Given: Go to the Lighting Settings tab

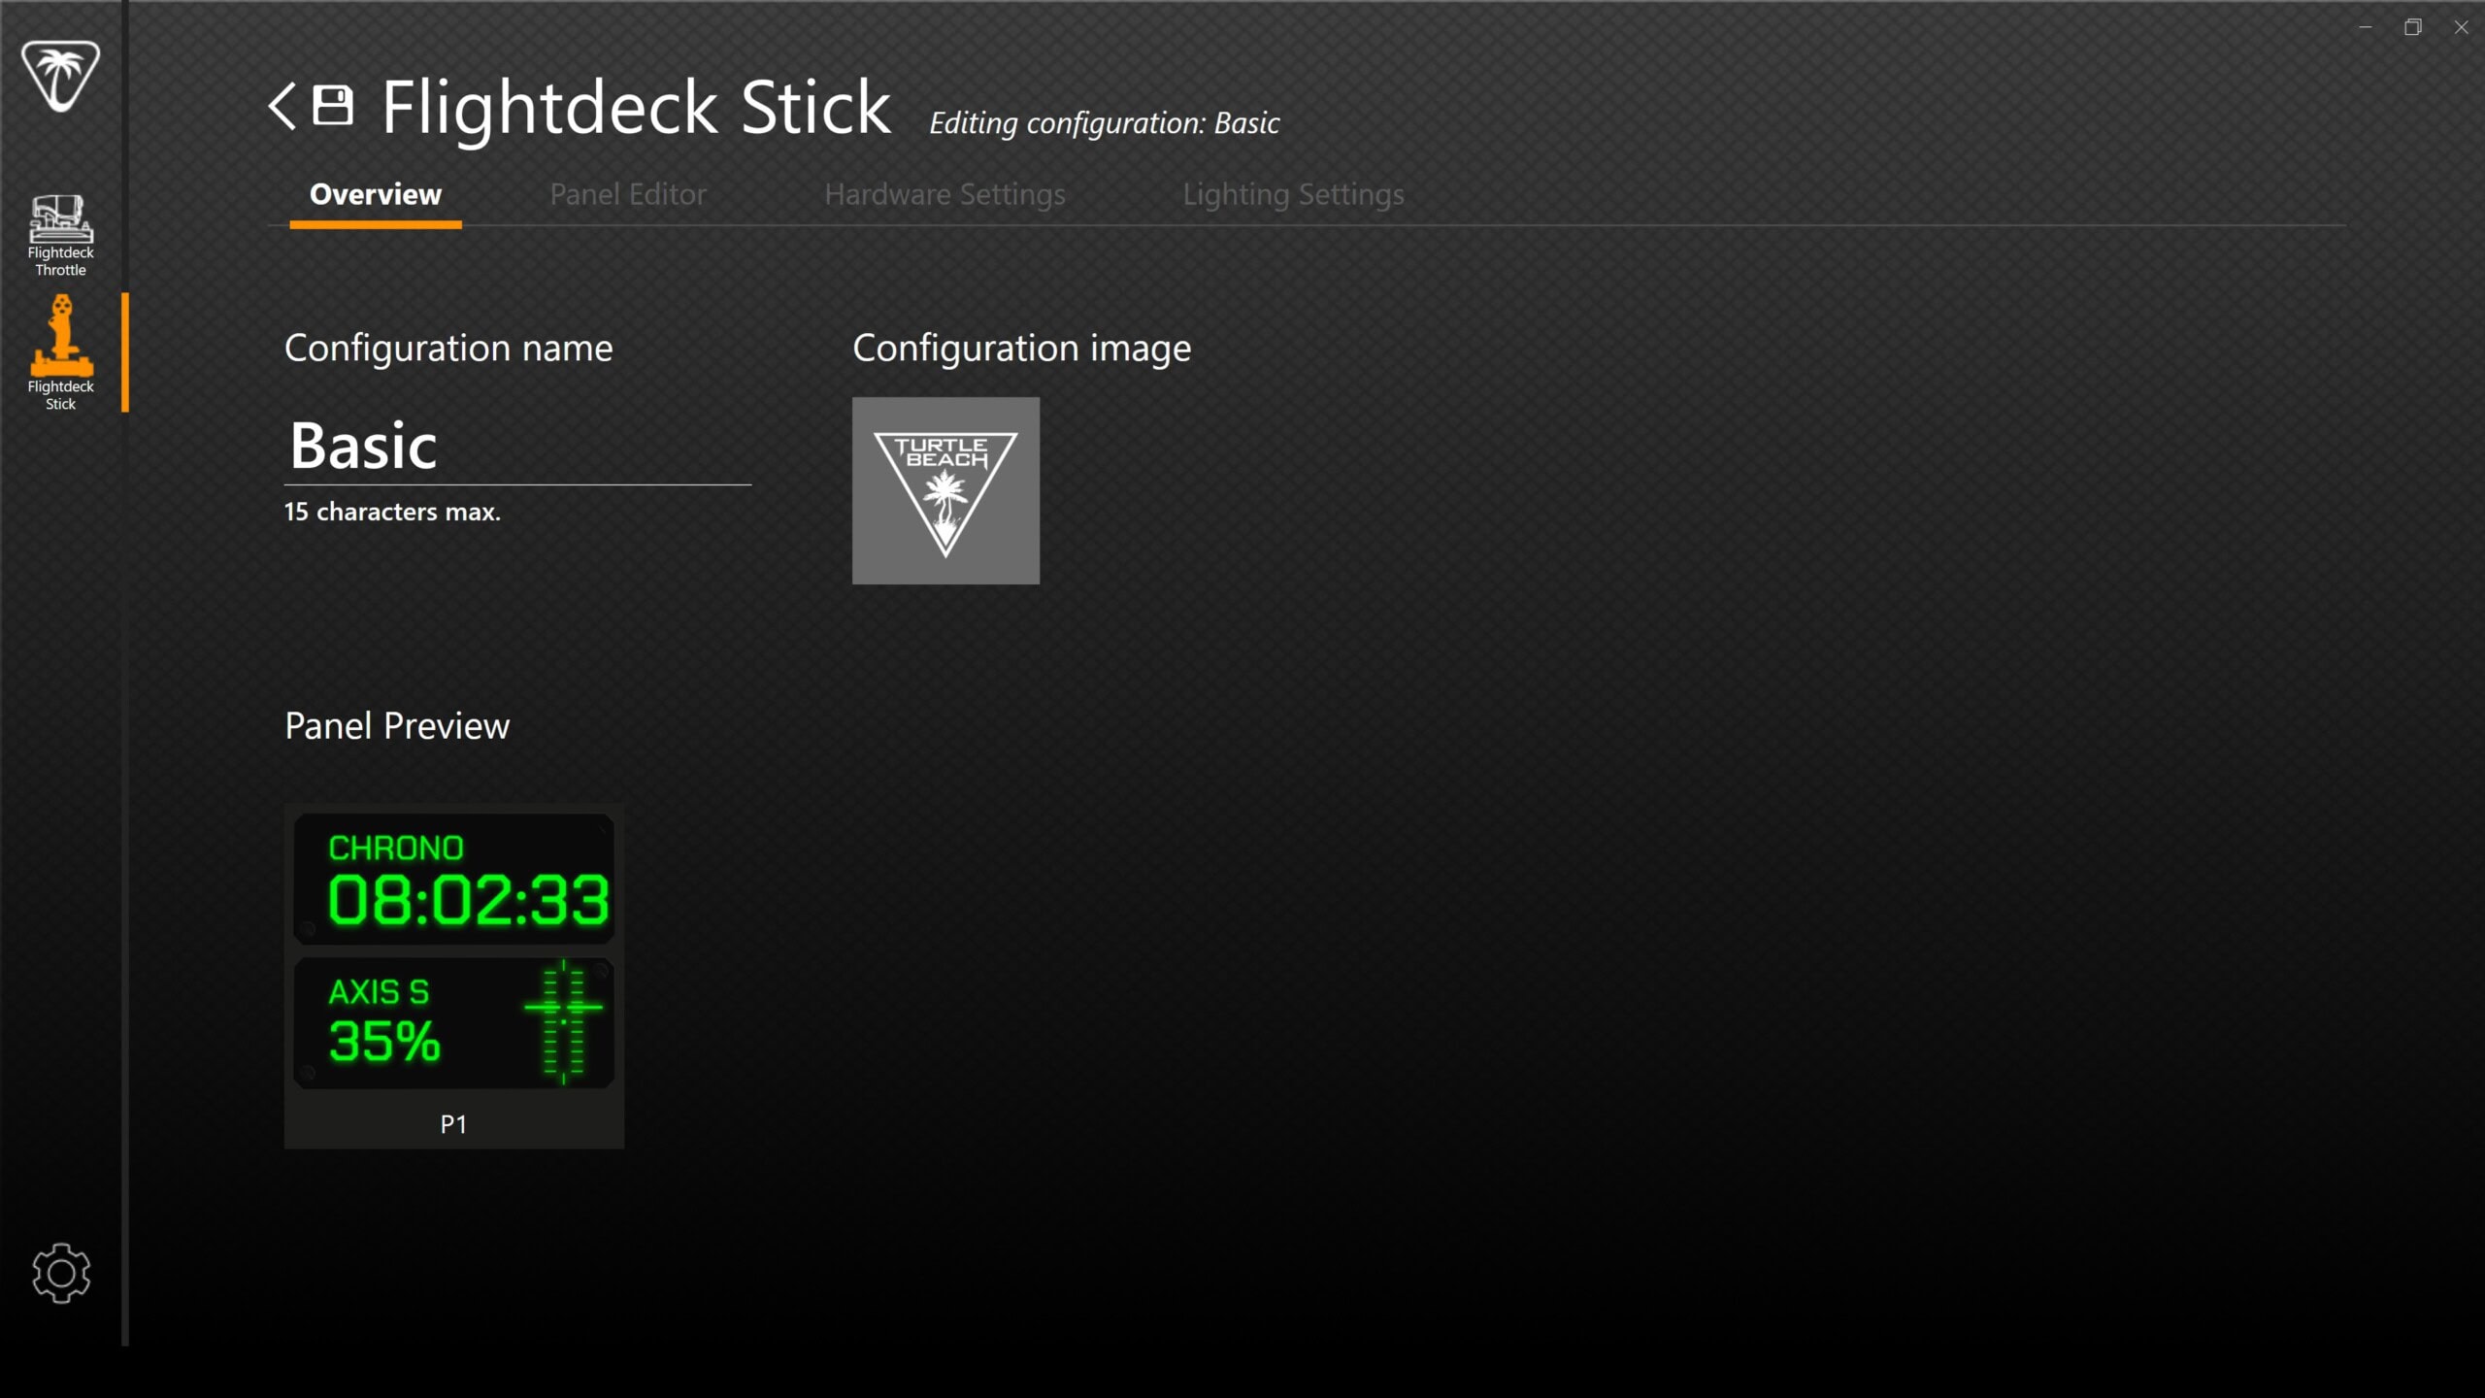Looking at the screenshot, I should coord(1293,195).
